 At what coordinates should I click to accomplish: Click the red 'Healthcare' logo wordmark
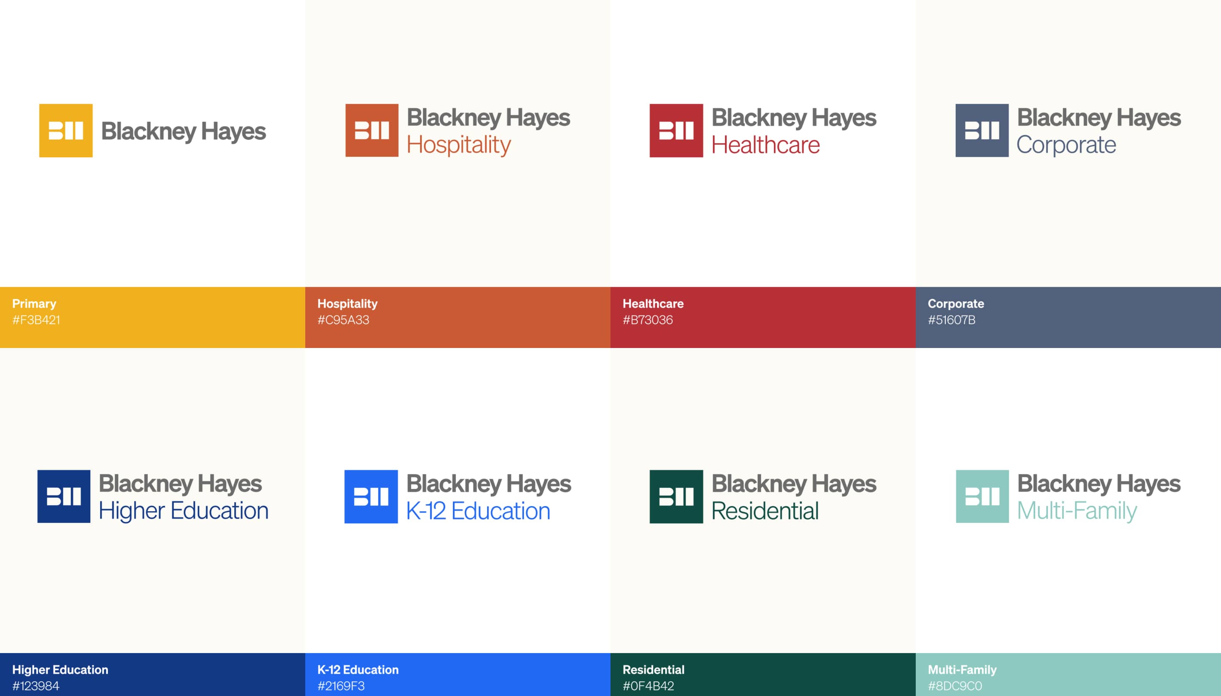[x=766, y=144]
